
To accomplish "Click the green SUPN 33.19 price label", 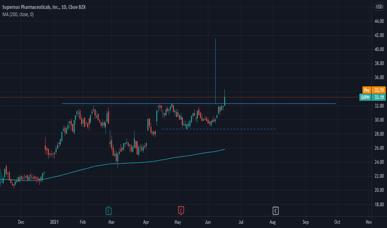I will [x=372, y=97].
